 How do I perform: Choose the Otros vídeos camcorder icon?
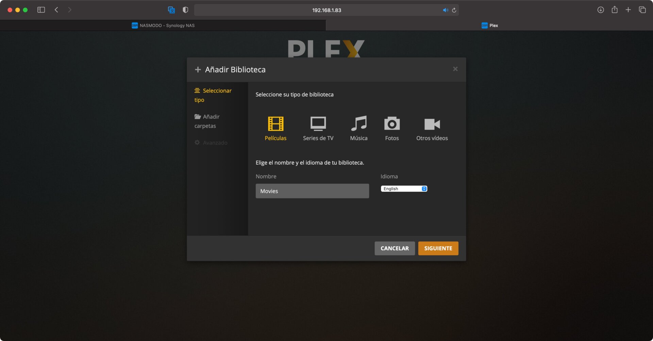click(x=432, y=125)
